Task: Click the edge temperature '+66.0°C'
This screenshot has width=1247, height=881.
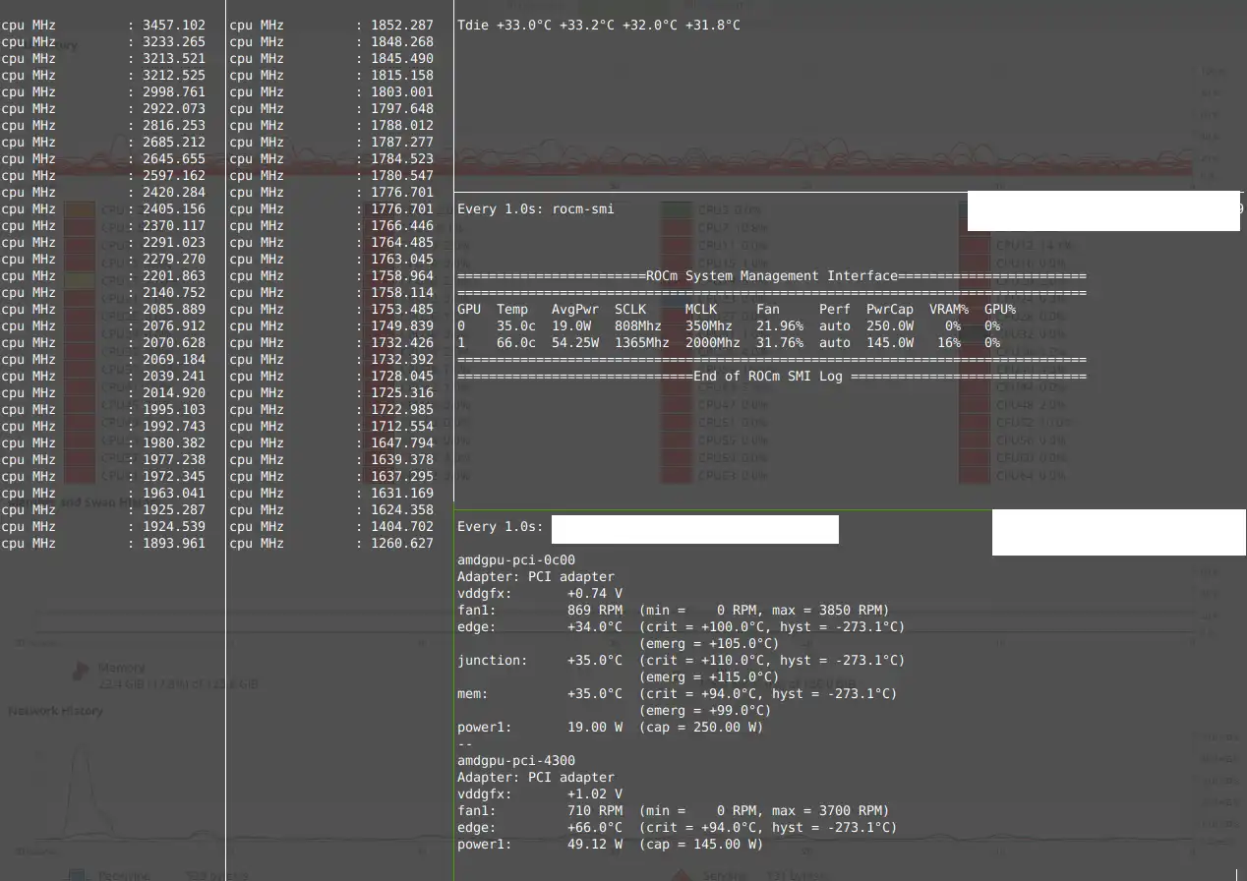Action: tap(595, 827)
